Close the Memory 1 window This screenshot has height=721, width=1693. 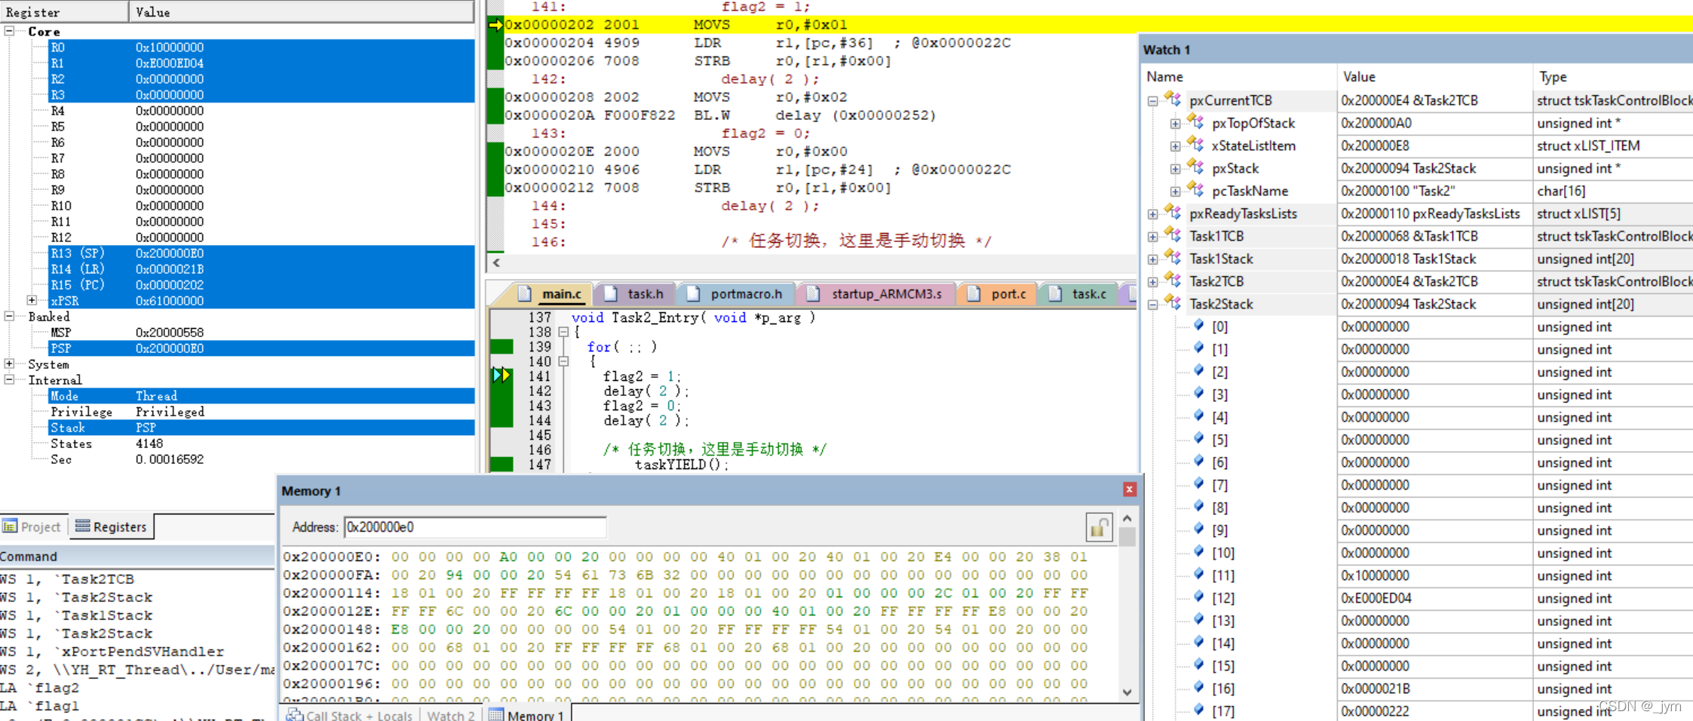tap(1129, 489)
